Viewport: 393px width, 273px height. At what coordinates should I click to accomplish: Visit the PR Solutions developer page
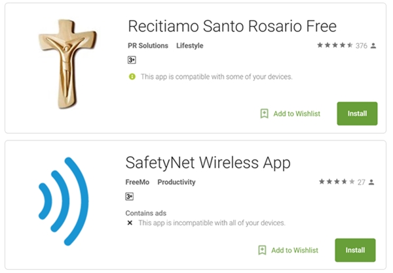point(147,46)
